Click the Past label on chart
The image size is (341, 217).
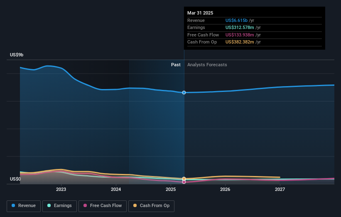176,65
